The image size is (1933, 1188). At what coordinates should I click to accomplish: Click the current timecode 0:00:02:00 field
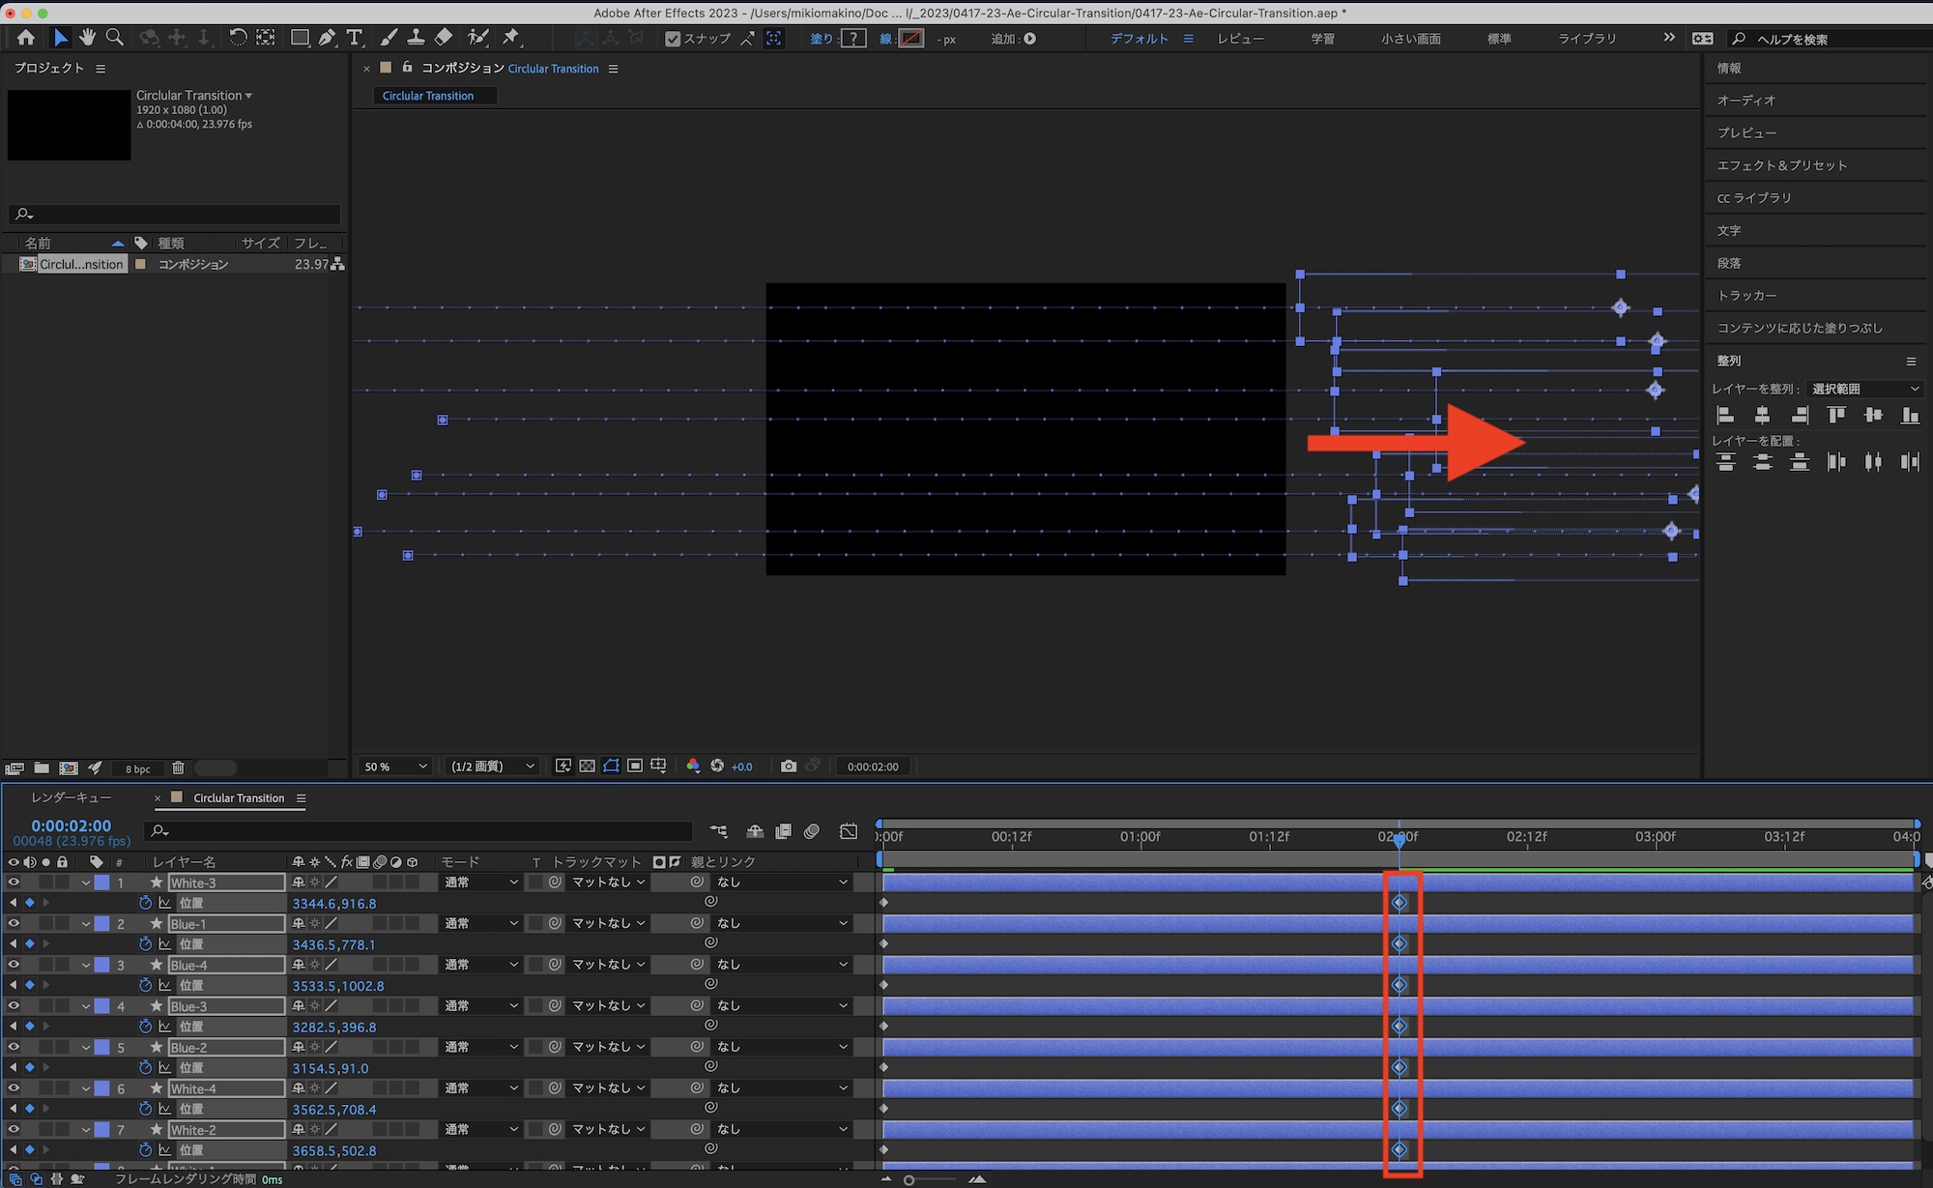coord(71,826)
